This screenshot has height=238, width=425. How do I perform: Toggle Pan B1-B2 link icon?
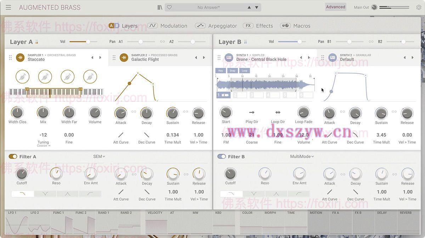(371, 42)
